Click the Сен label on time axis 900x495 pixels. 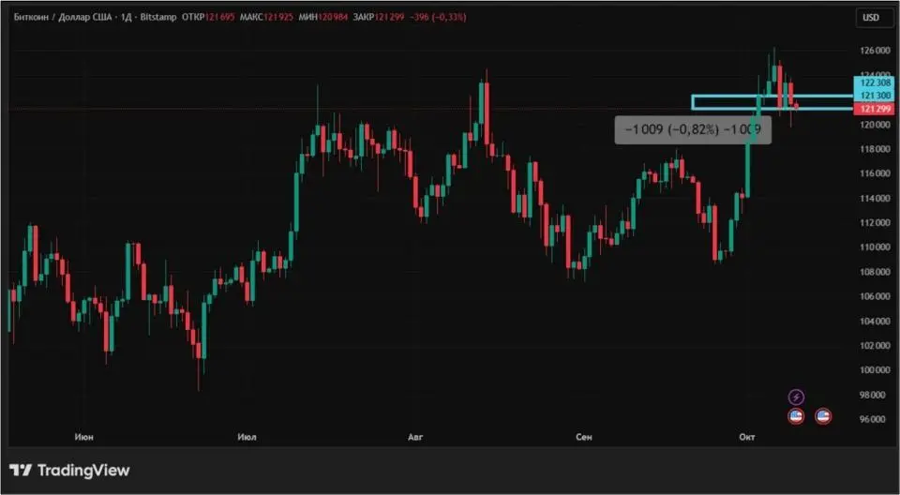click(584, 437)
